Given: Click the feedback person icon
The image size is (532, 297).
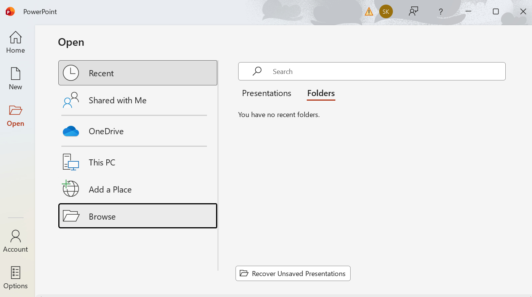Looking at the screenshot, I should [x=413, y=12].
